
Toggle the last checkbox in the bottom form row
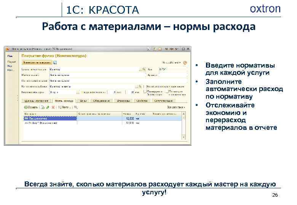167,91
